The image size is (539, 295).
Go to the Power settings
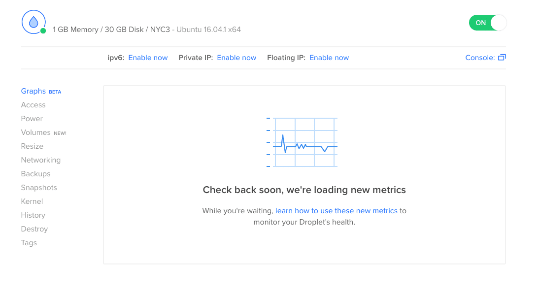(x=32, y=118)
